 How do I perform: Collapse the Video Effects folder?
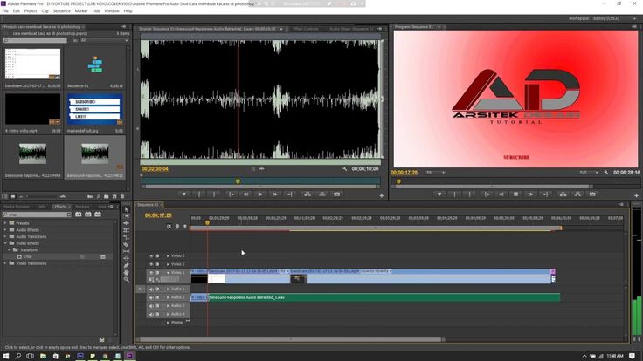[x=4, y=243]
